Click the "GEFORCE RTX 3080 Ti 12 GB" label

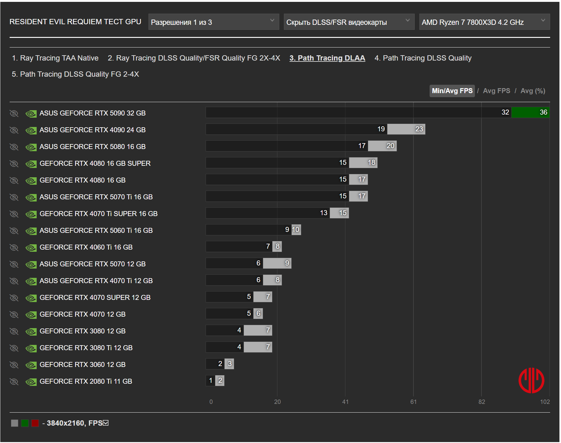[x=86, y=348]
